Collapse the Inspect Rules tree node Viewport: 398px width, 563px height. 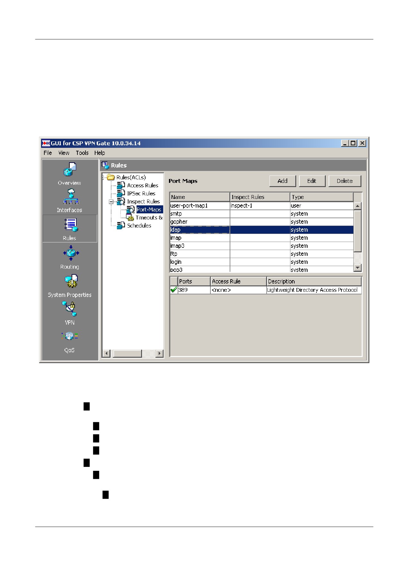tap(111, 202)
